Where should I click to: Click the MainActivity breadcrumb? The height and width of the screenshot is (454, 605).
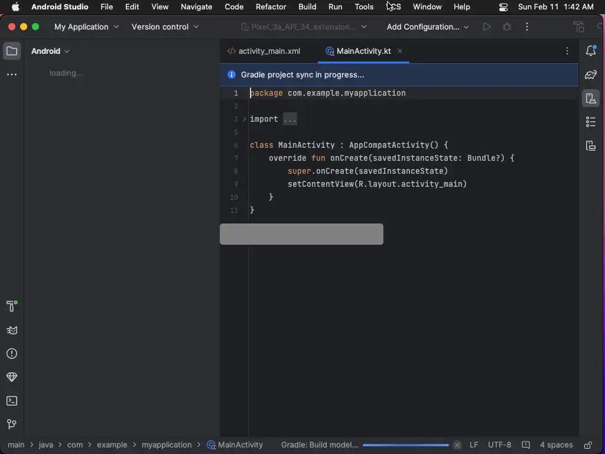(x=235, y=445)
